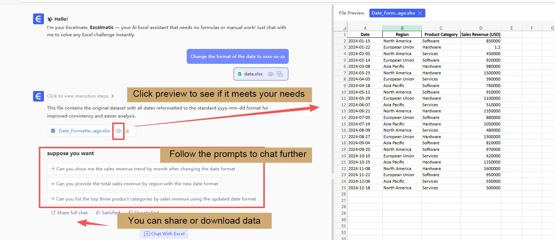
Task: Give a thumbs up with Satisfied
Action: 108,212
